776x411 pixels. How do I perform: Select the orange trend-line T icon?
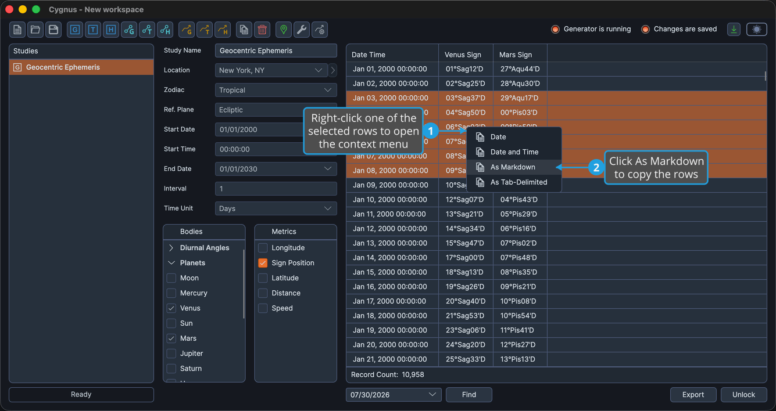point(205,30)
